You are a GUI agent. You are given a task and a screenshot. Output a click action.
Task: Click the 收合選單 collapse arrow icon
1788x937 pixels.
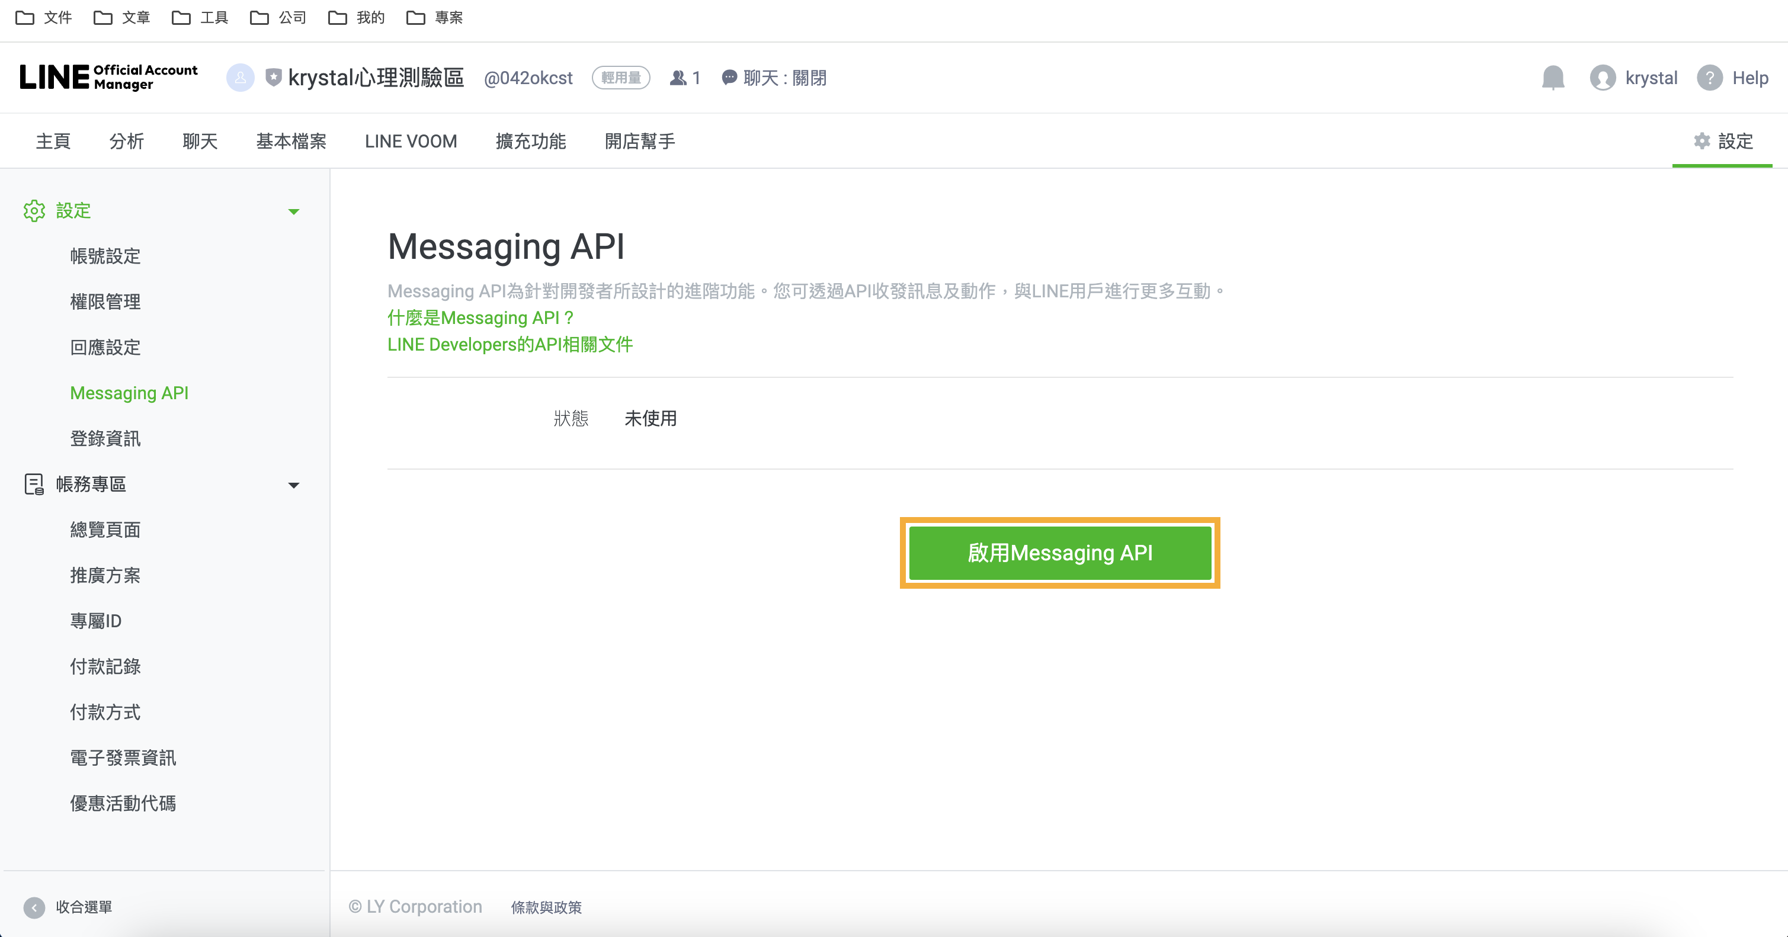[34, 907]
